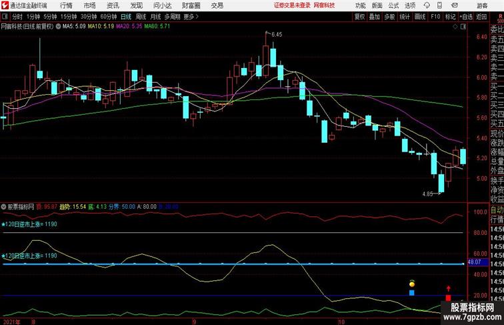This screenshot has width=504, height=325.
Task: Click the yellow ball signal marker
Action: pyautogui.click(x=412, y=284)
